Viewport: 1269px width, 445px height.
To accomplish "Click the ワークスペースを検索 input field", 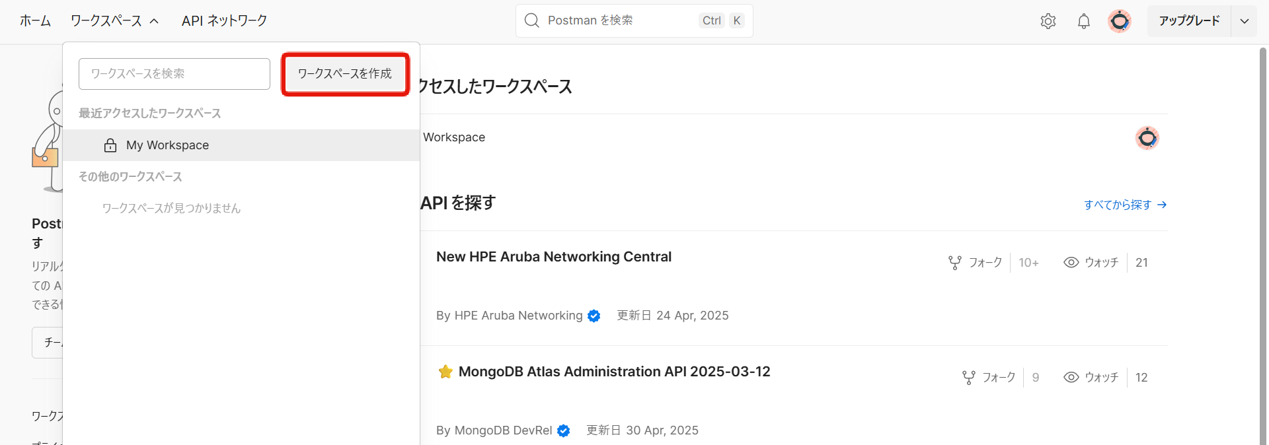I will click(x=174, y=74).
